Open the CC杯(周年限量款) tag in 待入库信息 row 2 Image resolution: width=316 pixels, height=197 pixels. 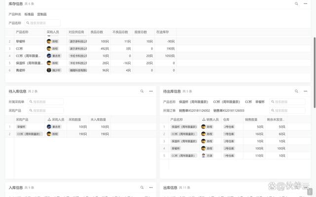coord(29,134)
